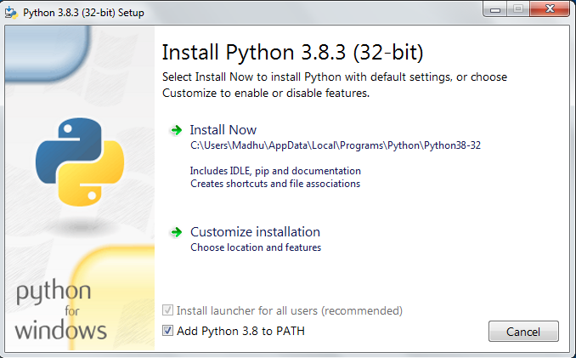Click the 'Python 3.8.3 (32-bit) Setup' window title
The height and width of the screenshot is (358, 576).
coord(83,13)
